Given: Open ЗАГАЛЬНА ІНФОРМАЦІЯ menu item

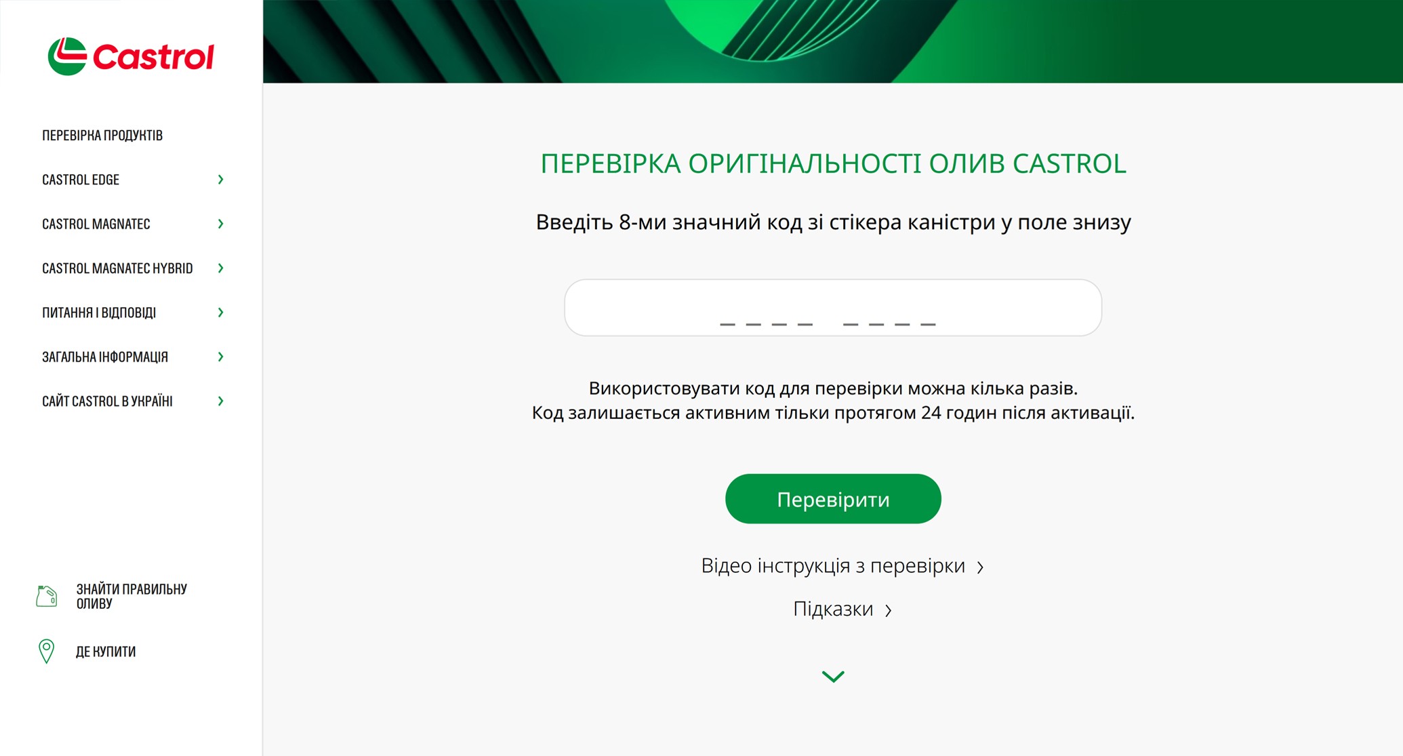Looking at the screenshot, I should (x=105, y=357).
